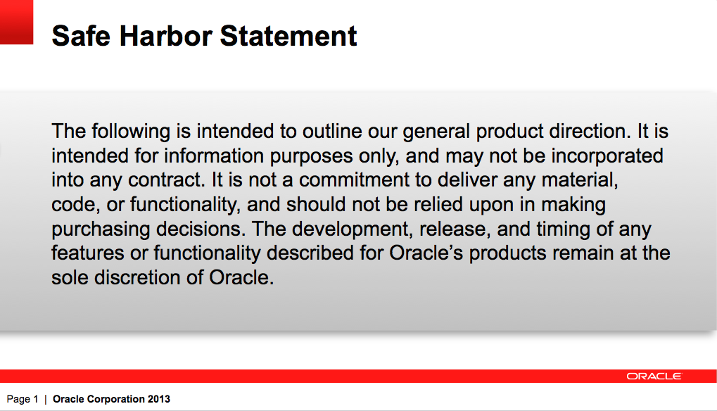
Task: Click the vertical separator after Page 1
Action: (x=46, y=399)
